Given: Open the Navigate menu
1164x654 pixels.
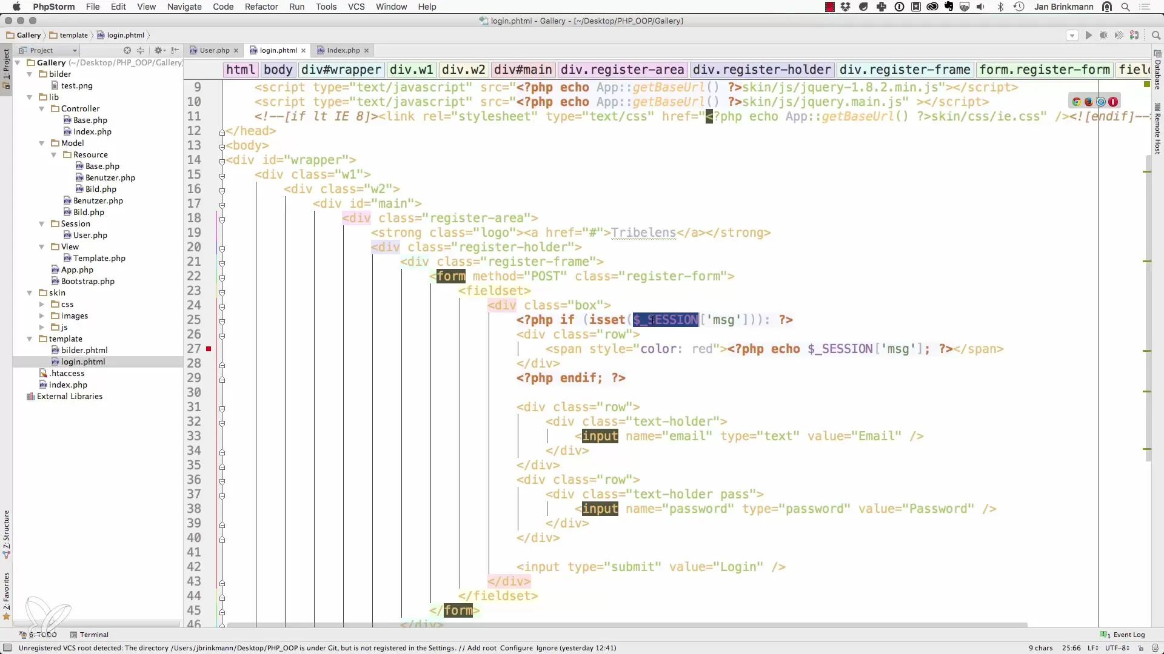Looking at the screenshot, I should pyautogui.click(x=184, y=7).
